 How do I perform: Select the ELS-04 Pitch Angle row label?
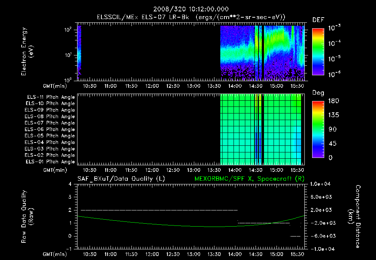(50, 142)
